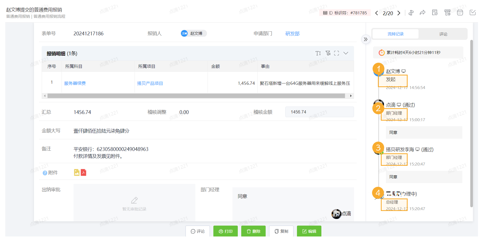
Task: Click the checkbox-style task icon at top right
Action: 472,12
